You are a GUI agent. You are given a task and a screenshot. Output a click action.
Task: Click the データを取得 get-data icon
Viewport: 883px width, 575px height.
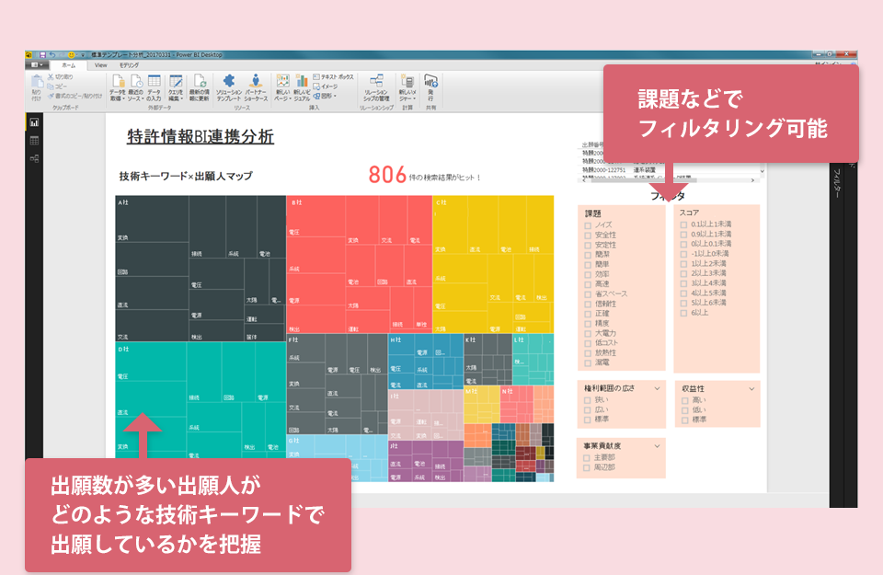pyautogui.click(x=118, y=82)
